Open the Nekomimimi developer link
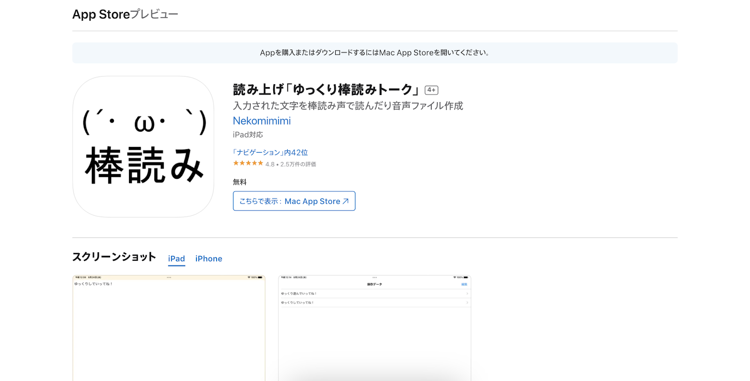750x381 pixels. 262,121
